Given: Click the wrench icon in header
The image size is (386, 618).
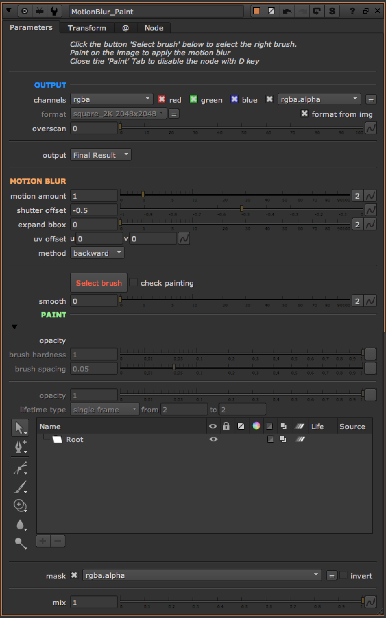Looking at the screenshot, I should pyautogui.click(x=54, y=11).
